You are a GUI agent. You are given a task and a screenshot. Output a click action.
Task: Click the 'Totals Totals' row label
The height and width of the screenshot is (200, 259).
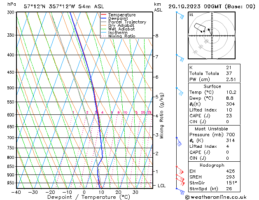(204, 73)
